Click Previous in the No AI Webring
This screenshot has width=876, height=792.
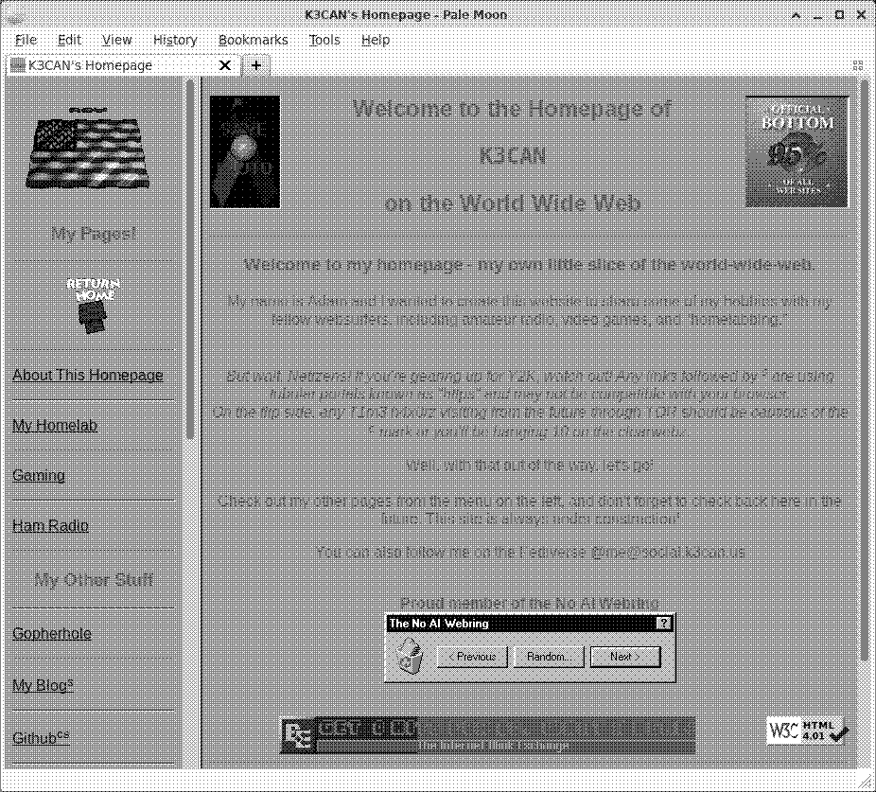472,656
